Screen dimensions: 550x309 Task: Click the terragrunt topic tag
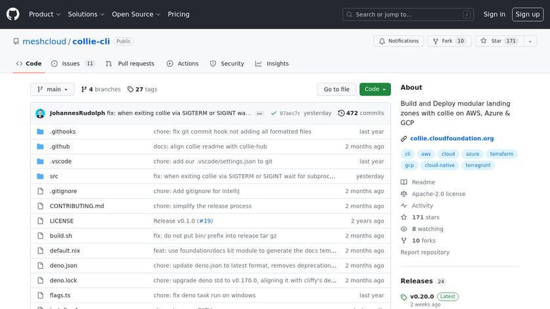click(x=478, y=165)
